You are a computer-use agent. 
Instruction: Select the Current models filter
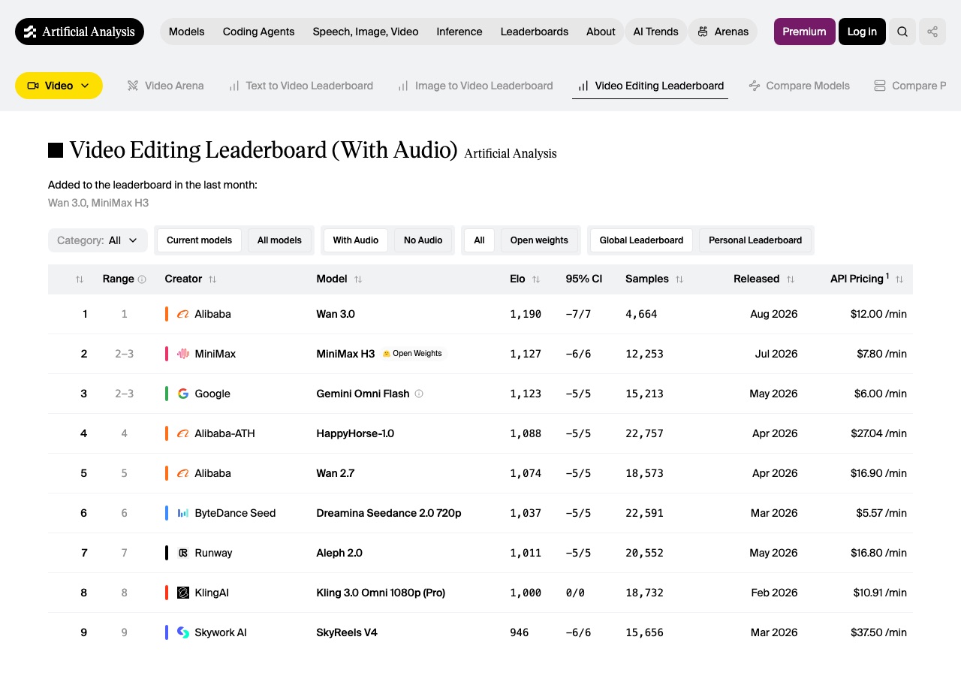199,240
